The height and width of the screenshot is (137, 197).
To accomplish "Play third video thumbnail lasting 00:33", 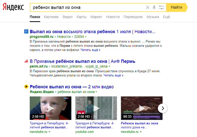I will [x=142, y=108].
